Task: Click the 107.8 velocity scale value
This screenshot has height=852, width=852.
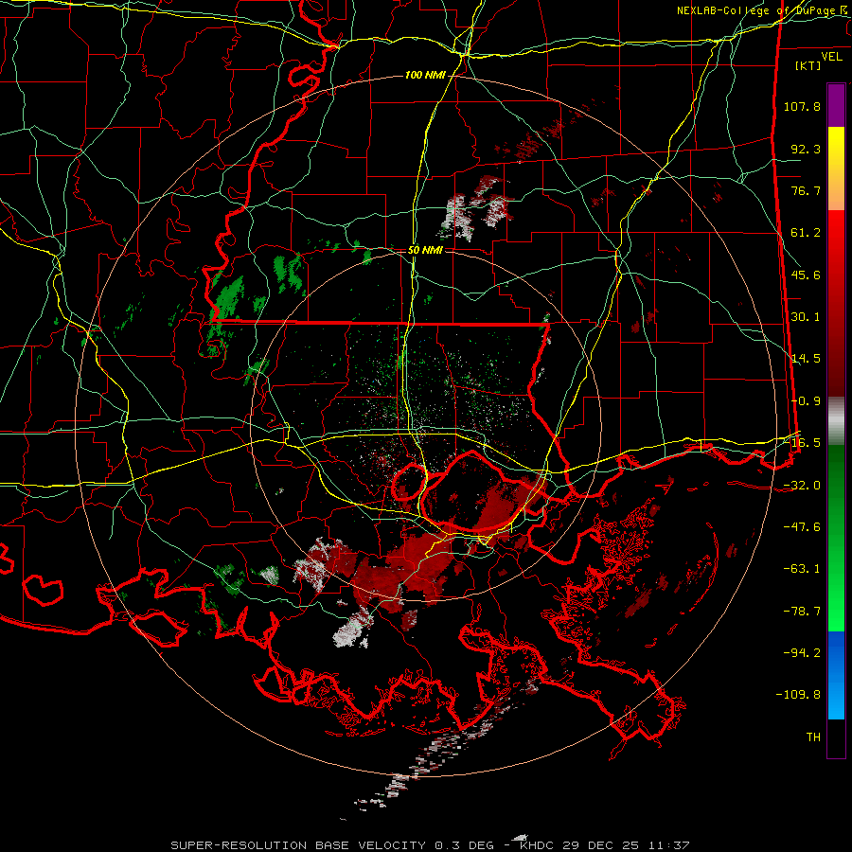Action: tap(802, 106)
